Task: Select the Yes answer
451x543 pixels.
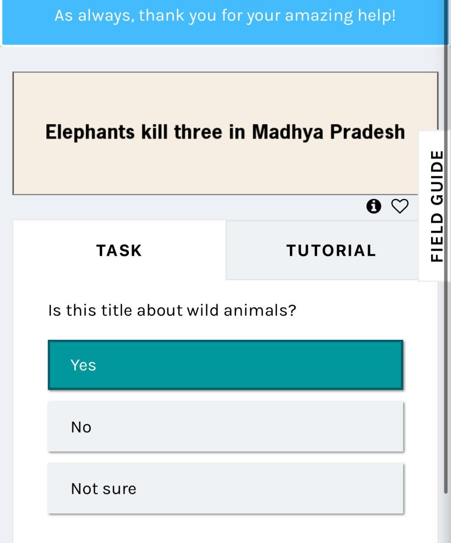Action: pos(225,365)
